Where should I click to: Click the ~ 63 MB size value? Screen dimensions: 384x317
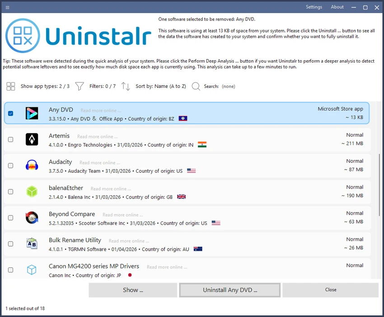tap(353, 222)
